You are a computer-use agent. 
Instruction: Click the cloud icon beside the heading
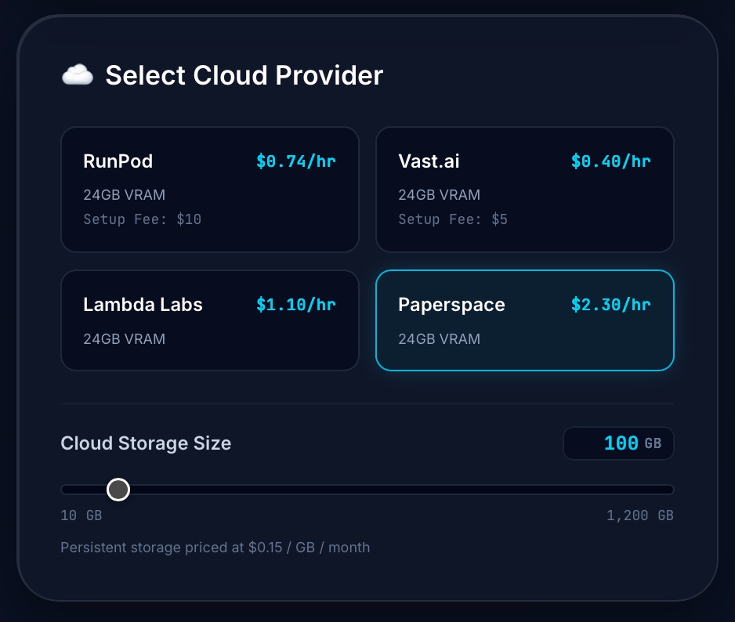[x=78, y=75]
